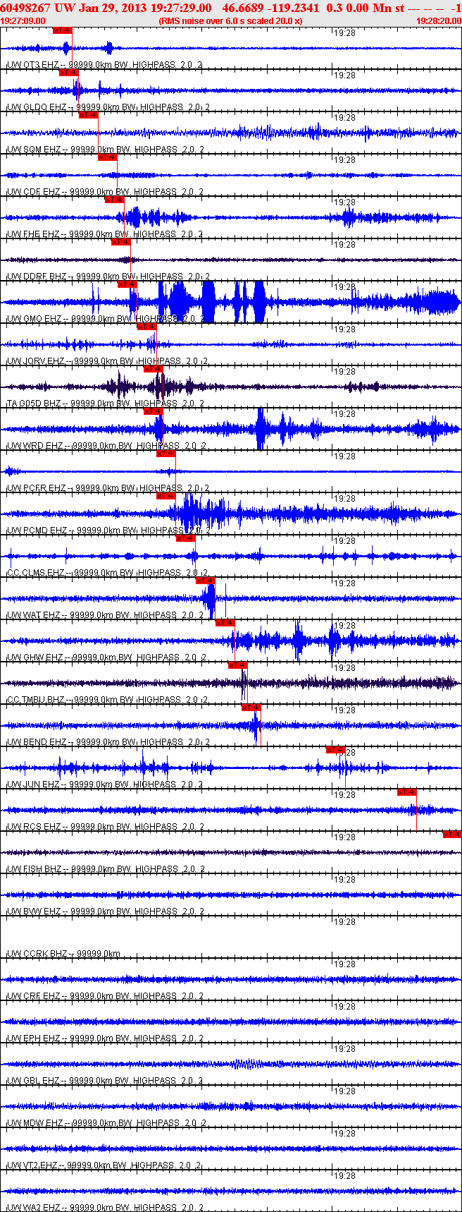The width and height of the screenshot is (462, 1212).
Task: Select the pick flag on the FHE trace
Action: coord(114,200)
